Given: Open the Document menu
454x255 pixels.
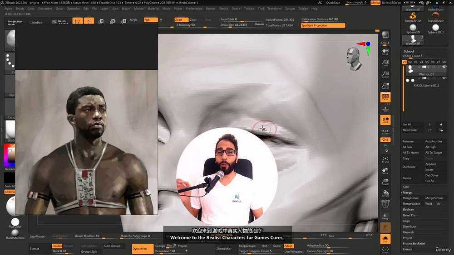Looking at the screenshot, I should coord(45,9).
